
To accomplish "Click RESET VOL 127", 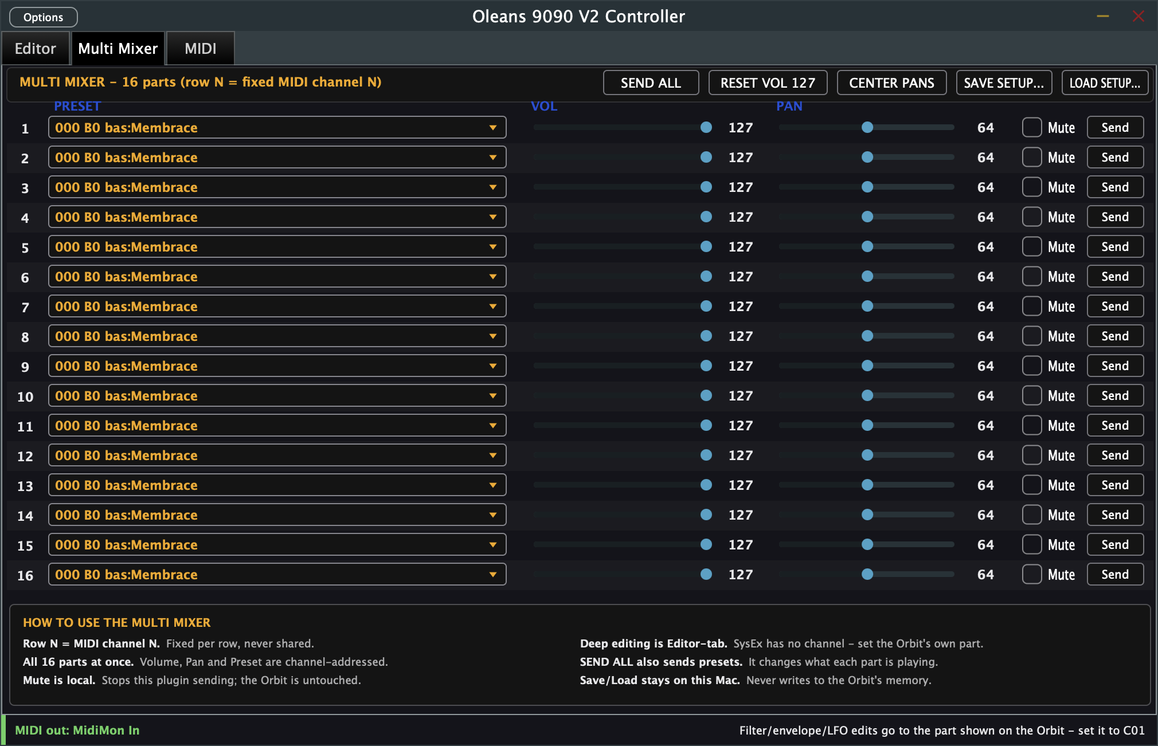I will [768, 83].
